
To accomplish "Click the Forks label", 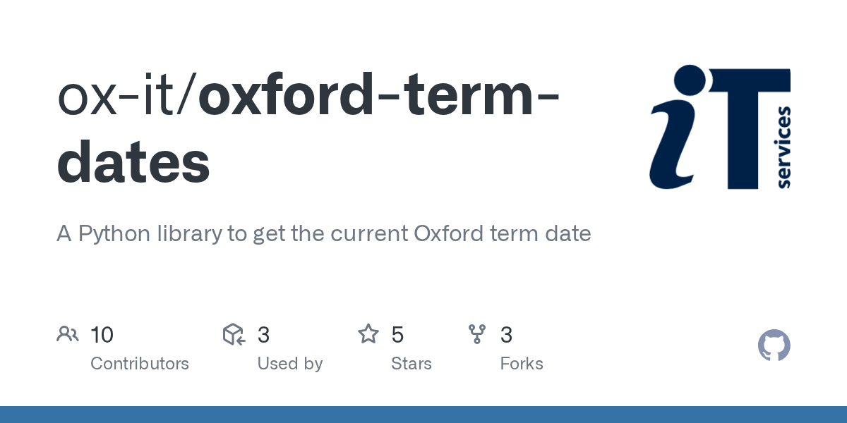I will [x=522, y=364].
